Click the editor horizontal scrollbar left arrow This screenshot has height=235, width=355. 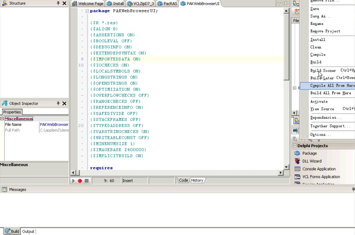(x=73, y=173)
